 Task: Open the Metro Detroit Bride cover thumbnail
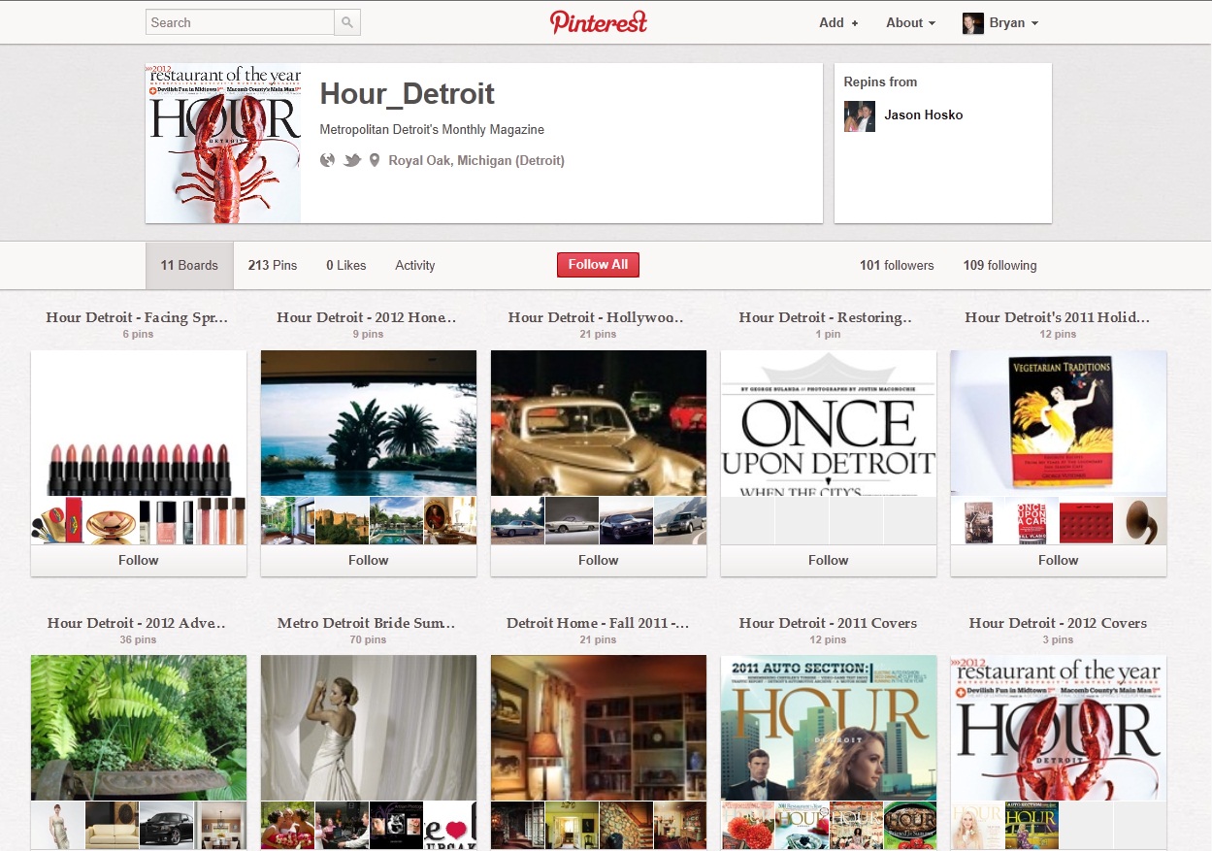coord(369,728)
